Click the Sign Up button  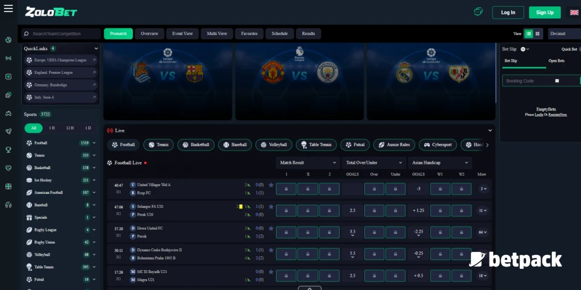click(x=544, y=12)
